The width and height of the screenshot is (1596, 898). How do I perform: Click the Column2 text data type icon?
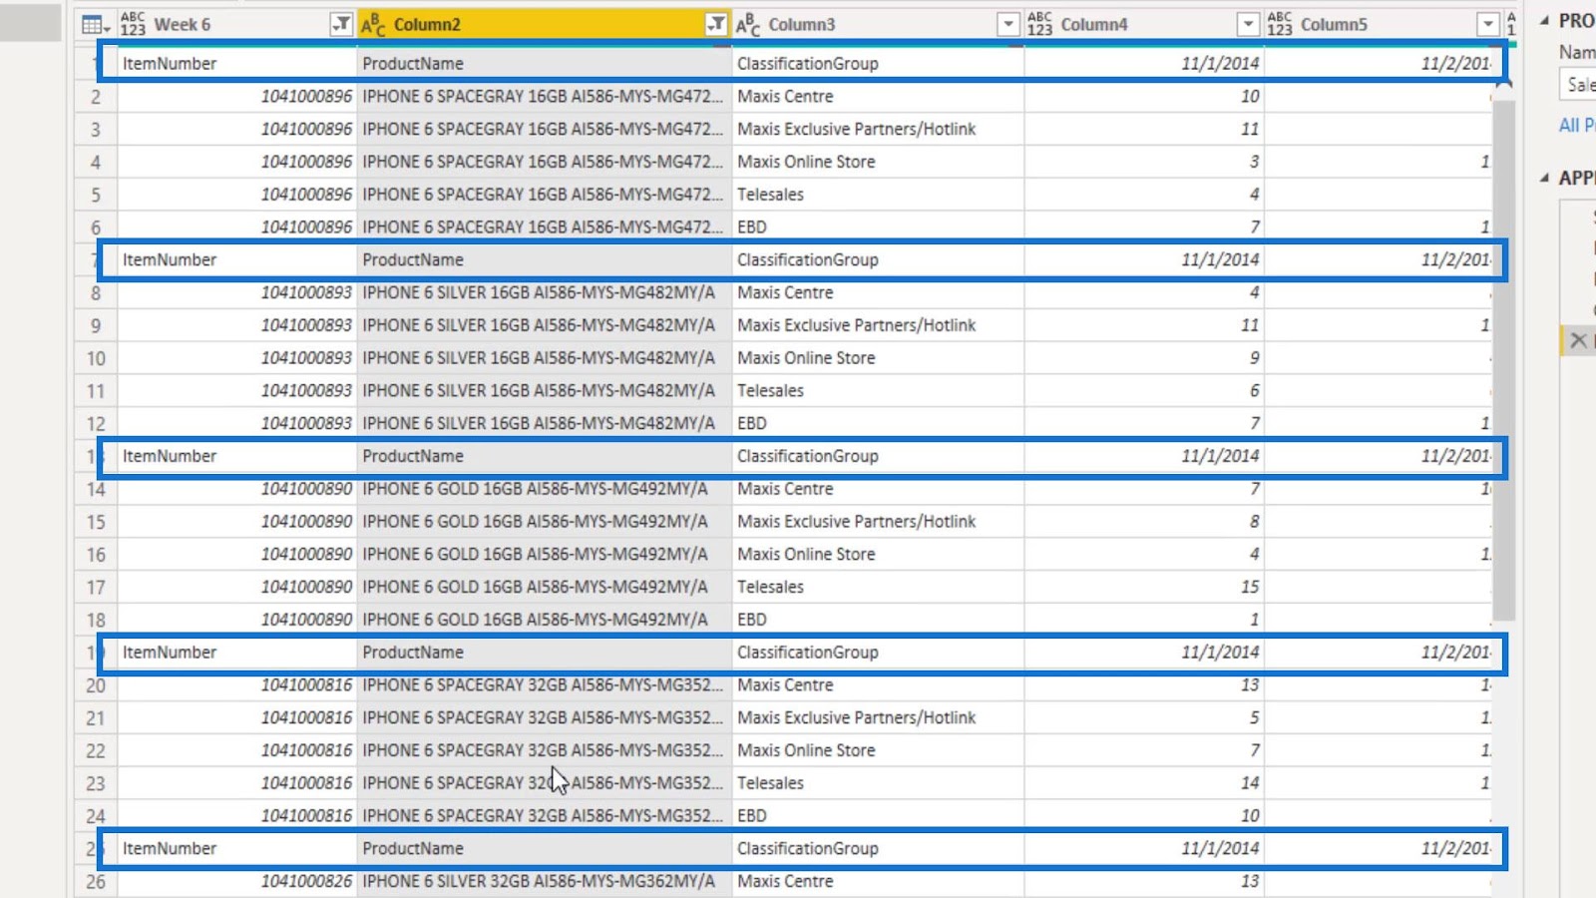pyautogui.click(x=373, y=25)
